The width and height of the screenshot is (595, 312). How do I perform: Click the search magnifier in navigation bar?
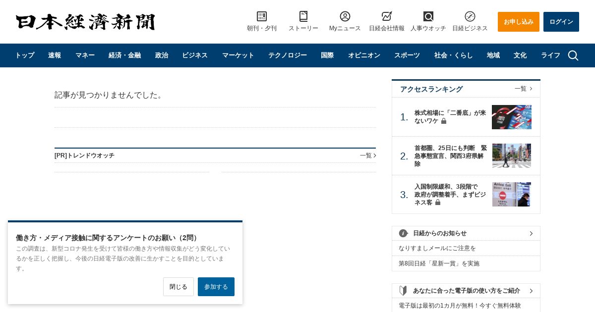[x=573, y=55]
